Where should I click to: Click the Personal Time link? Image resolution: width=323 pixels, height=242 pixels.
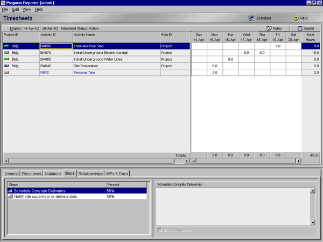pyautogui.click(x=85, y=73)
